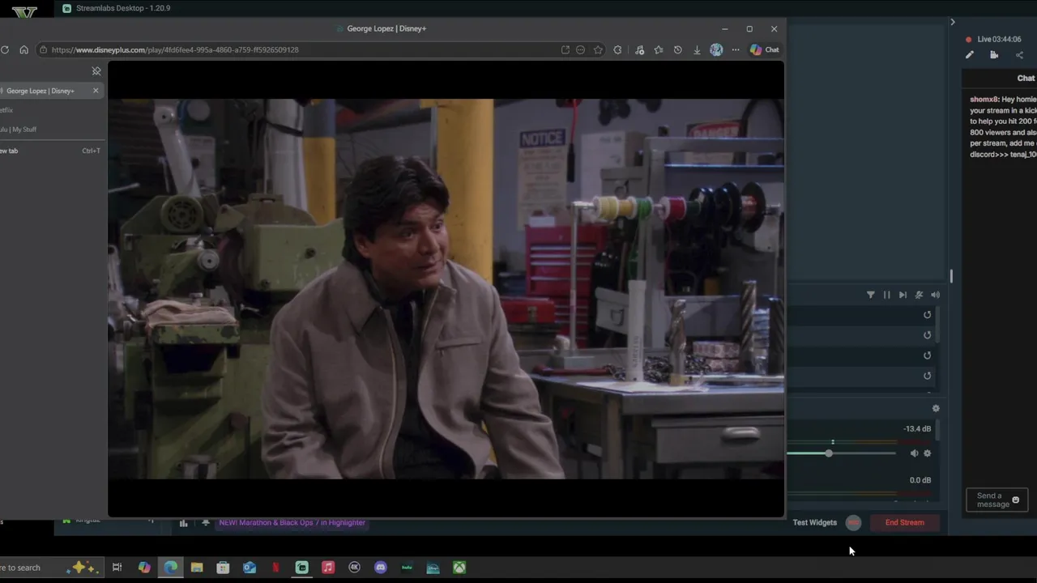This screenshot has width=1037, height=583.
Task: Click the skip-next icon in Streamlabs panel
Action: 903,295
